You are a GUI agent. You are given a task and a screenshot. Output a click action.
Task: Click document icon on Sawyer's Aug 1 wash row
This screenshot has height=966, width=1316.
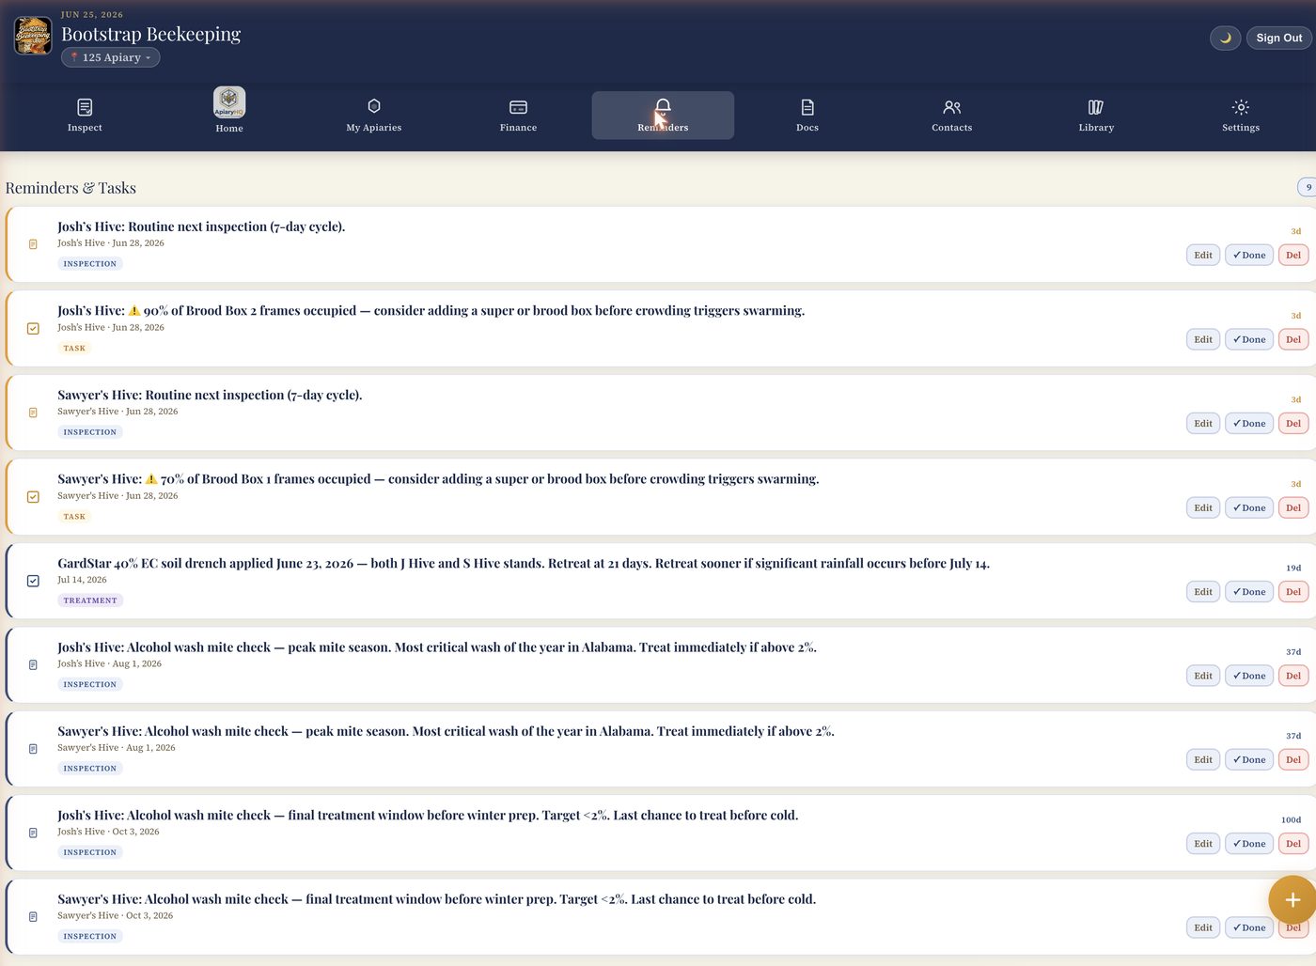(33, 749)
